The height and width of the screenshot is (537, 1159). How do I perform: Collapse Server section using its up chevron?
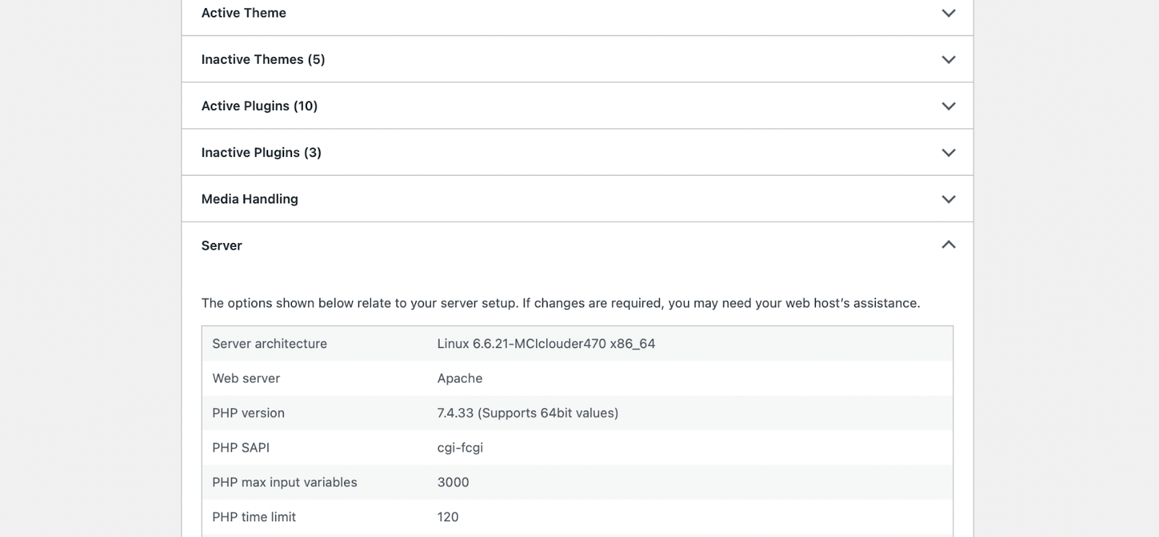coord(948,245)
